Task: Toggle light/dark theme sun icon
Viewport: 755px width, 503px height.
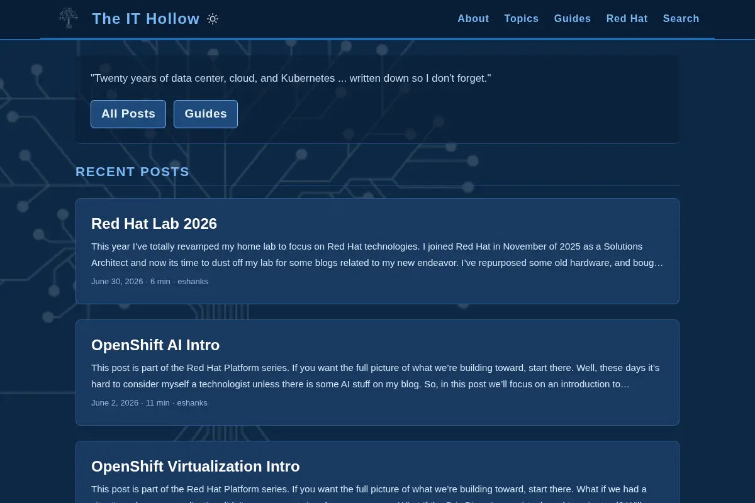Action: click(x=213, y=19)
